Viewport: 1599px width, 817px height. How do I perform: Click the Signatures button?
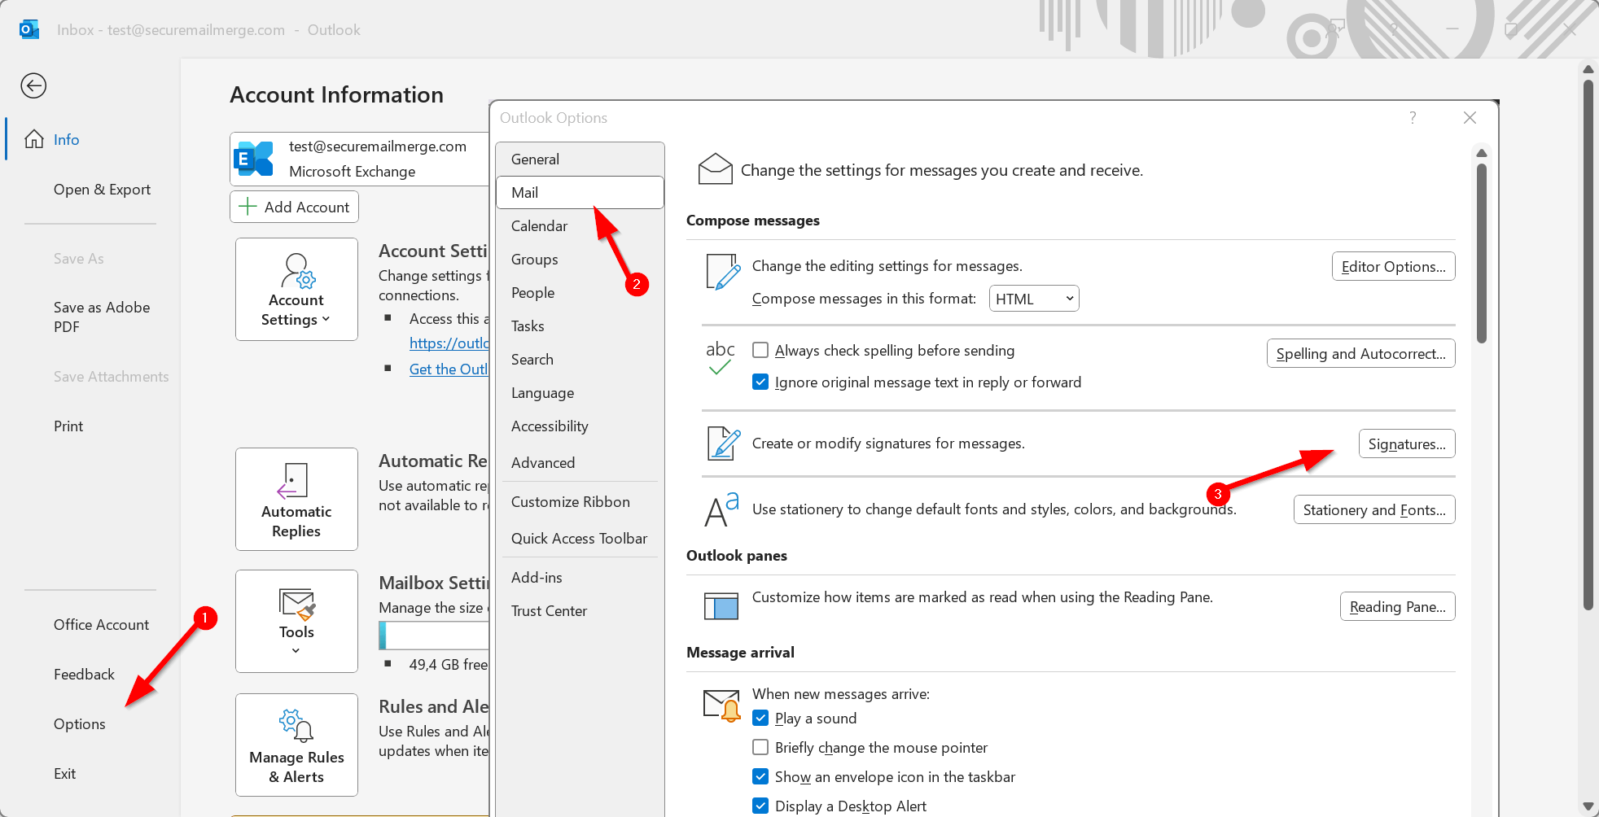tap(1406, 443)
